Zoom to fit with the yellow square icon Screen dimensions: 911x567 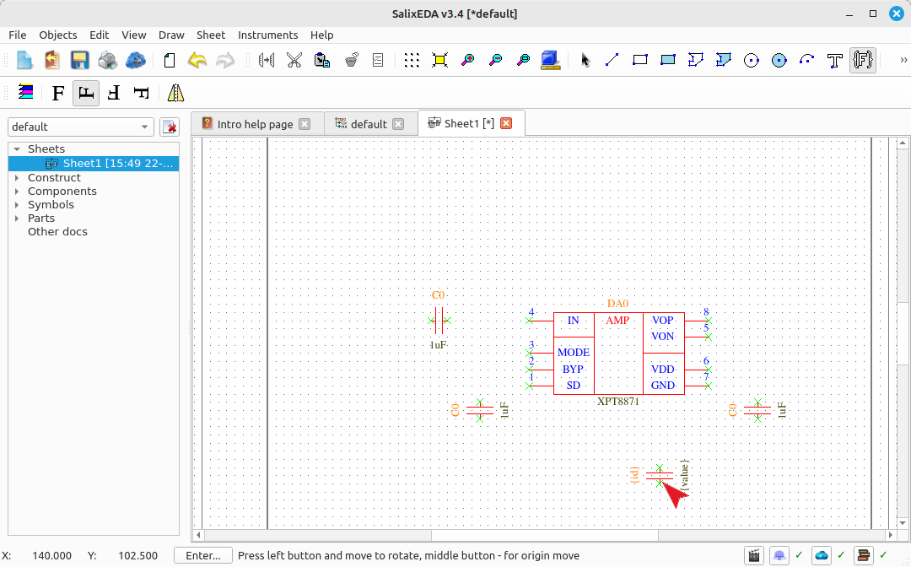[x=439, y=60]
